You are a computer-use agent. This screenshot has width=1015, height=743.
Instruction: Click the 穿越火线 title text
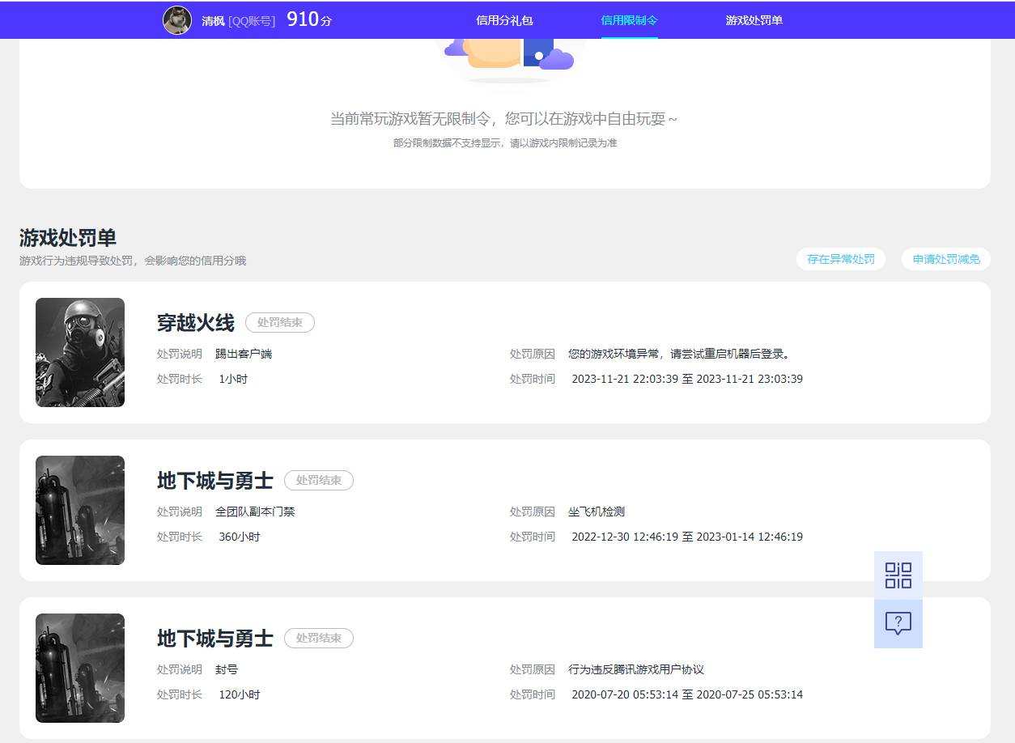pyautogui.click(x=196, y=323)
